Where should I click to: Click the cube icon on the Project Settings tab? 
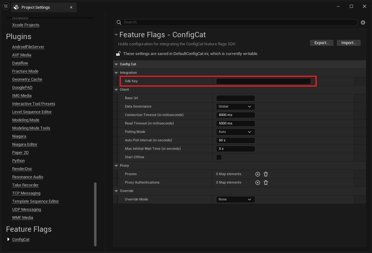click(16, 7)
